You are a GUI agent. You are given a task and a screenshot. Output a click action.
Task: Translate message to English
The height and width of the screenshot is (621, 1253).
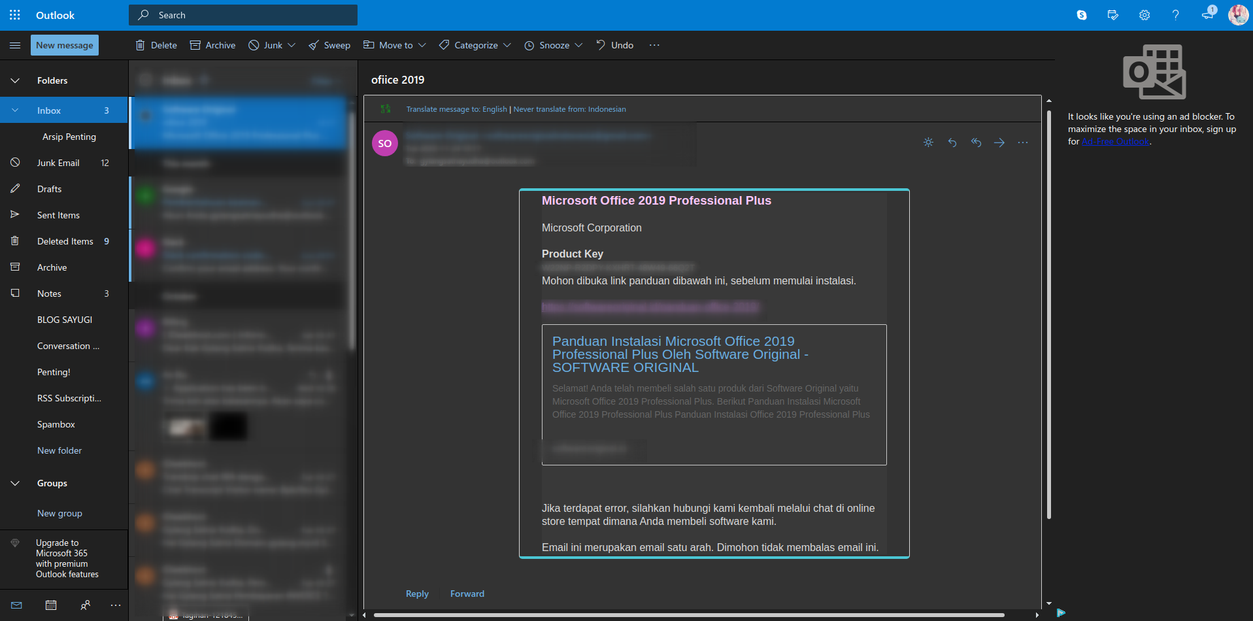coord(457,109)
